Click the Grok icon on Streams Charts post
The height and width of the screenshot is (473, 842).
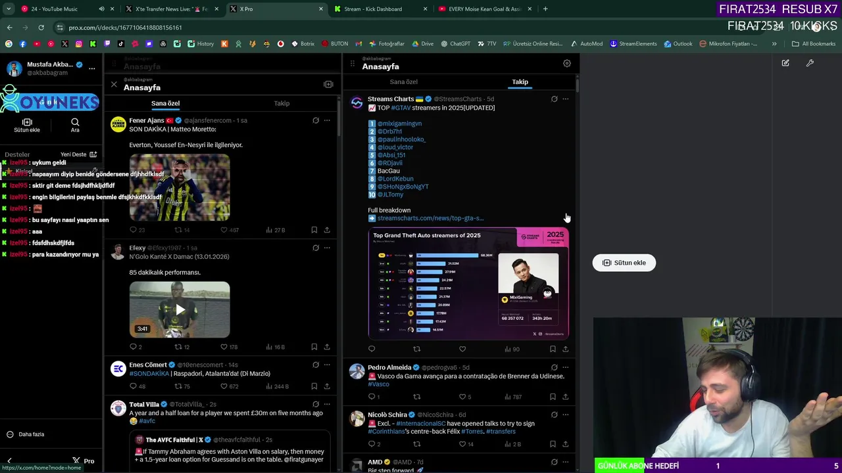(554, 99)
